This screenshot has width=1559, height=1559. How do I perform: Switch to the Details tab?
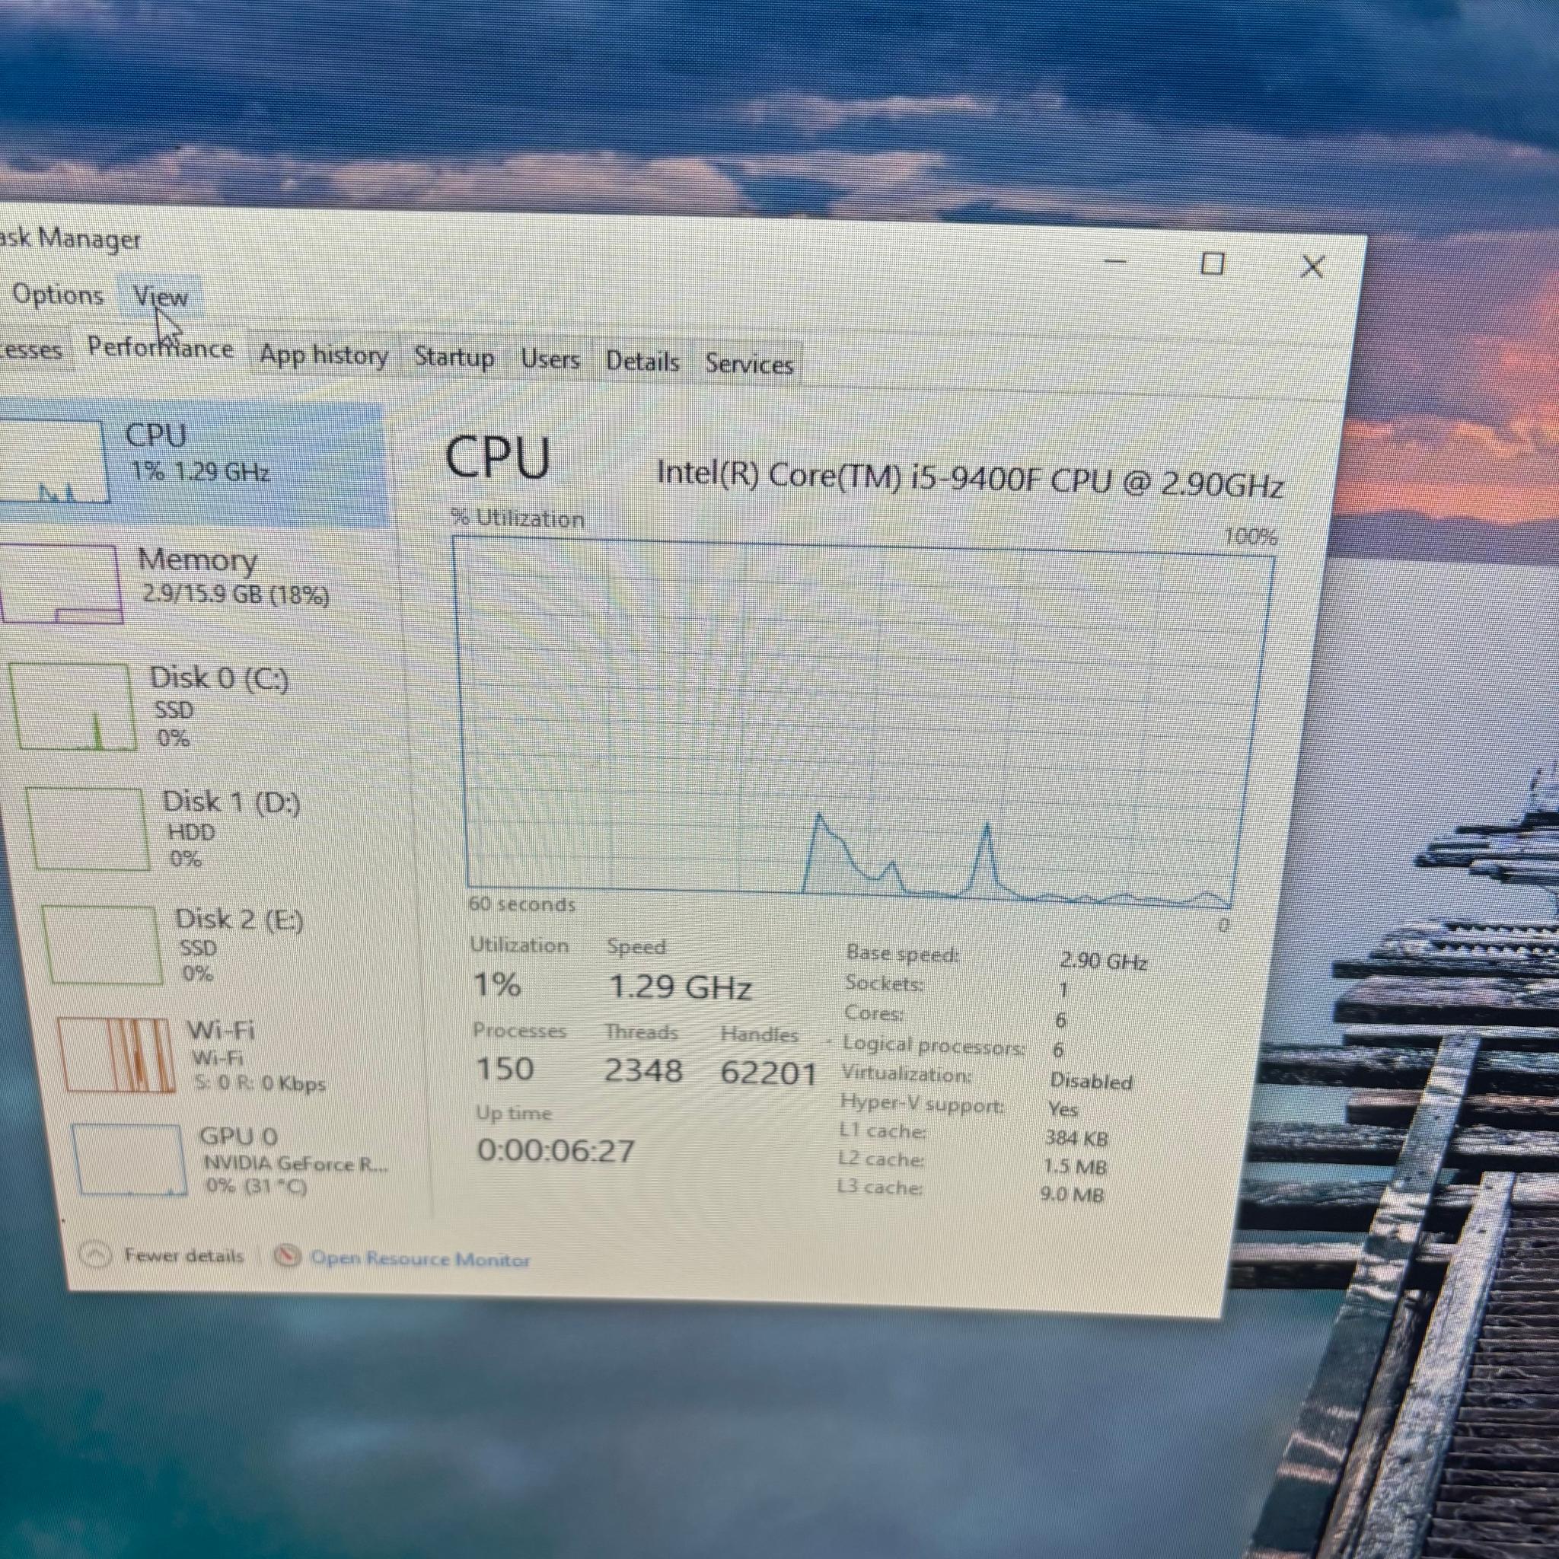point(642,361)
